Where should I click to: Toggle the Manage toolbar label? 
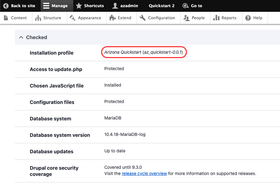[60, 6]
